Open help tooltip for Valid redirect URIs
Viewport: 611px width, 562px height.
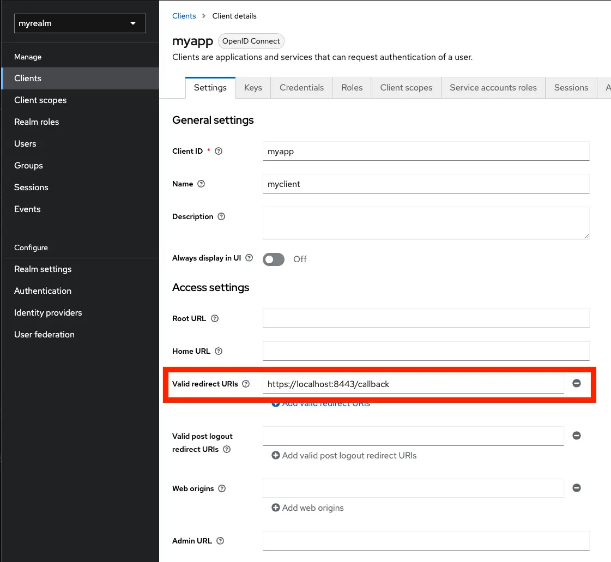(245, 384)
